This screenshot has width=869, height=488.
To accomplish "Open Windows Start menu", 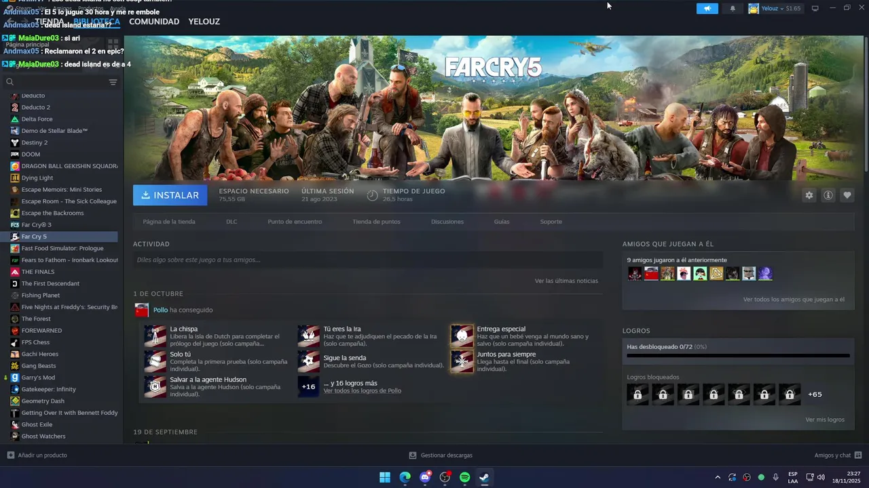I will [385, 477].
